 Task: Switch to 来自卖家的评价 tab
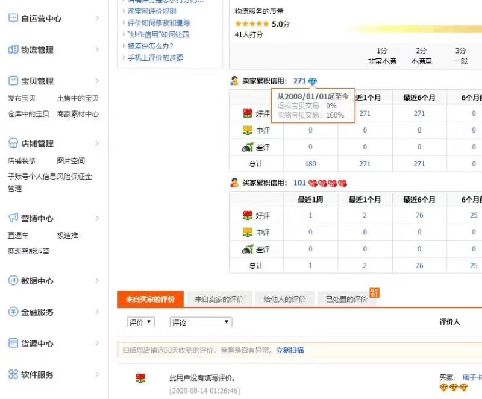click(219, 299)
